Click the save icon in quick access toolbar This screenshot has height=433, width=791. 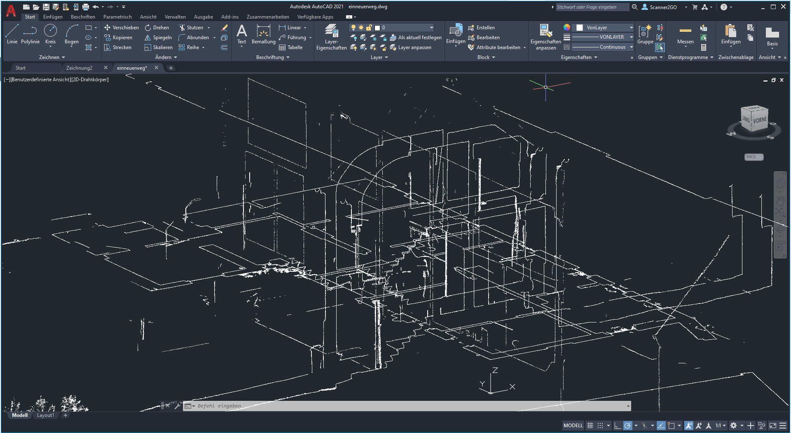(x=46, y=7)
